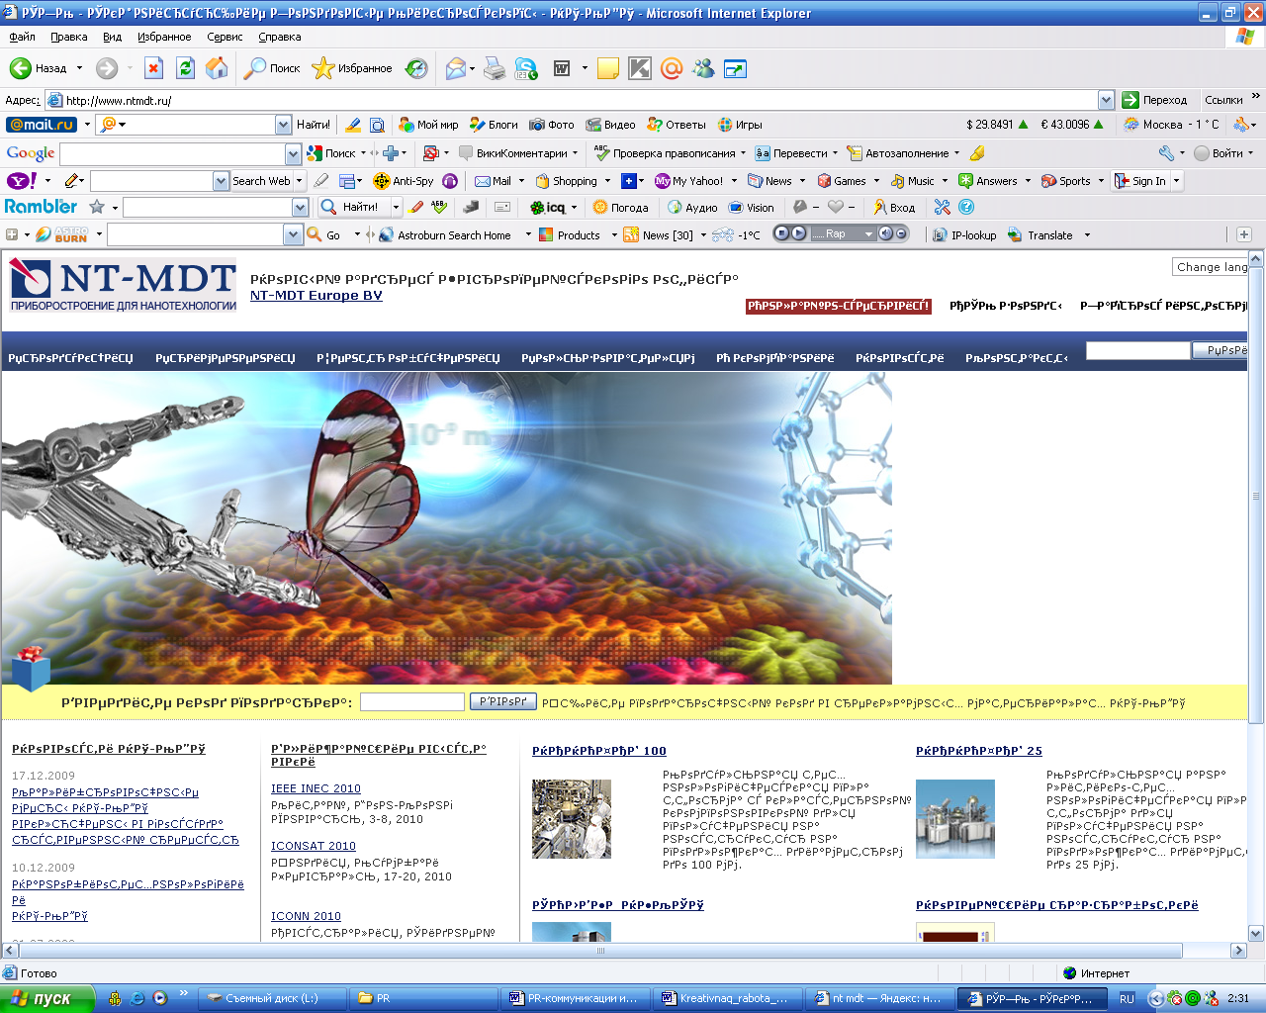Stop the Astroburn radio player
The width and height of the screenshot is (1266, 1013).
[781, 233]
